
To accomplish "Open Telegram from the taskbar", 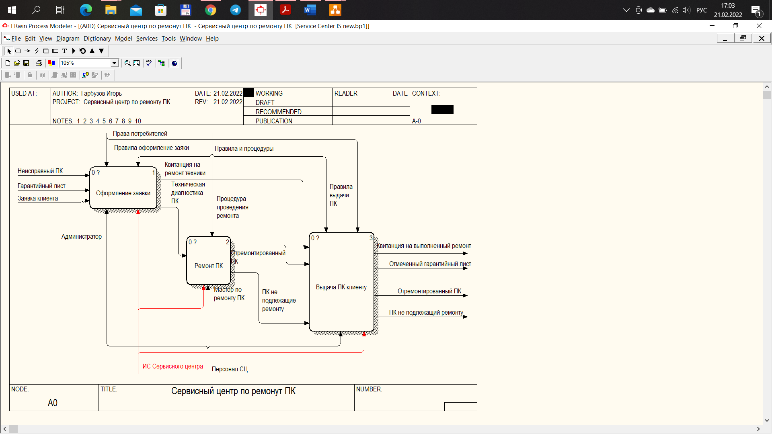I will pos(235,10).
